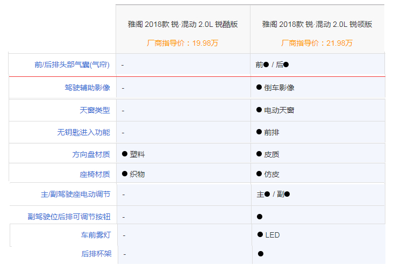
Task: Select the 厂商指导价：19.98万 price text
Action: [x=182, y=43]
